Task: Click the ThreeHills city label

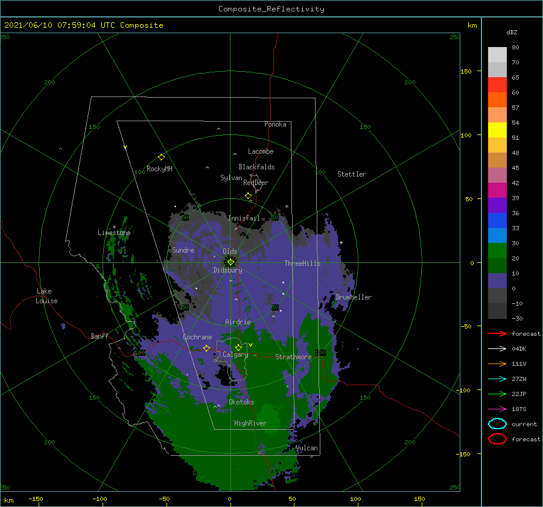Action: point(302,263)
